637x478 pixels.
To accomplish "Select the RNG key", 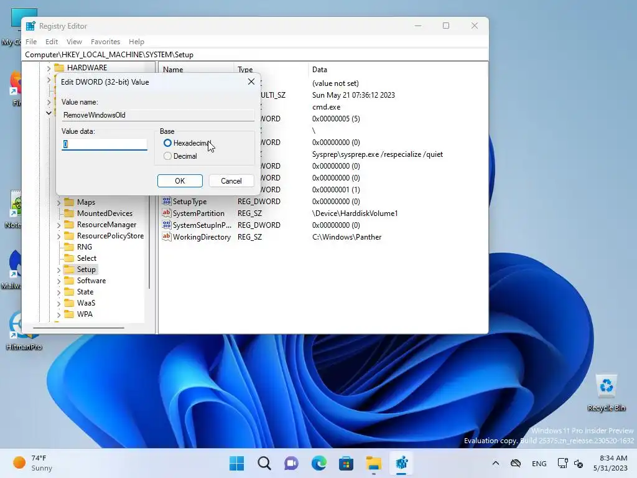I will (x=85, y=246).
